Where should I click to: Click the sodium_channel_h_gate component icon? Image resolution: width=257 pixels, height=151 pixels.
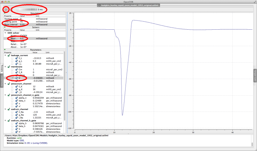tap(9, 121)
